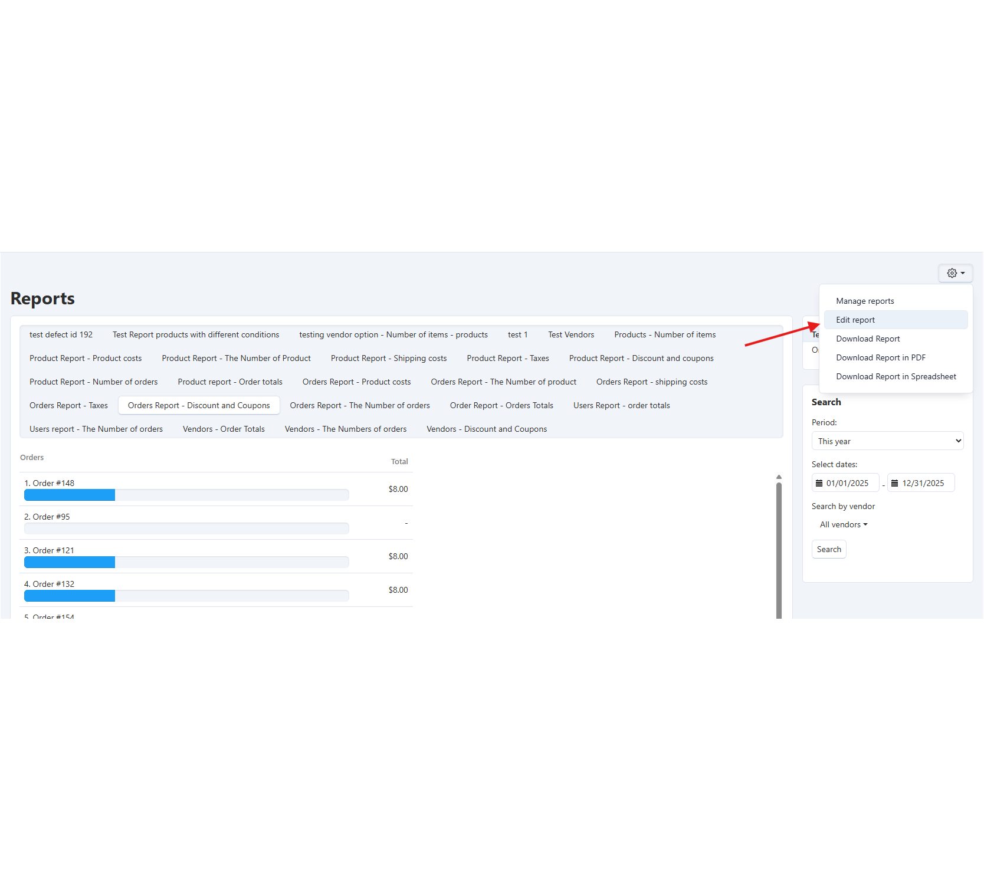Select Download Report in Spreadsheet
The height and width of the screenshot is (870, 984).
[x=896, y=376]
